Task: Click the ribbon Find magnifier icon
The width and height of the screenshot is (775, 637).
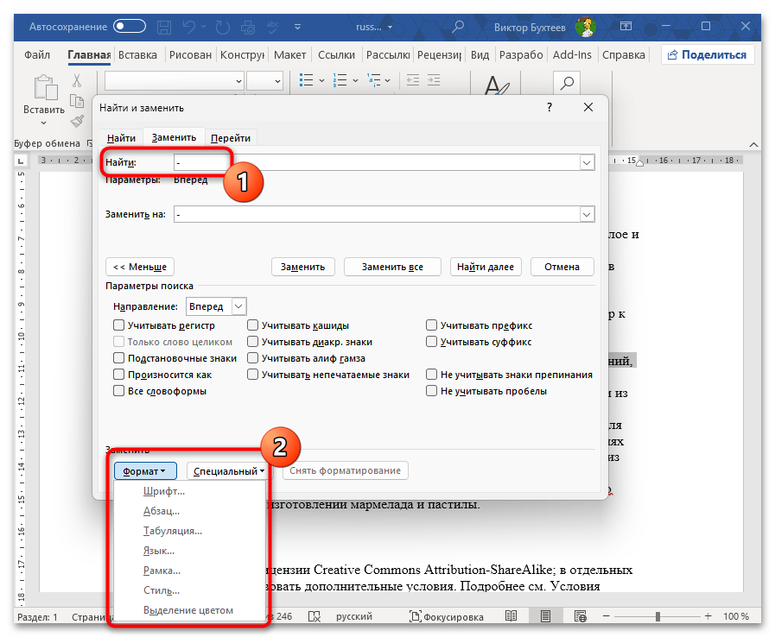Action: [x=568, y=84]
